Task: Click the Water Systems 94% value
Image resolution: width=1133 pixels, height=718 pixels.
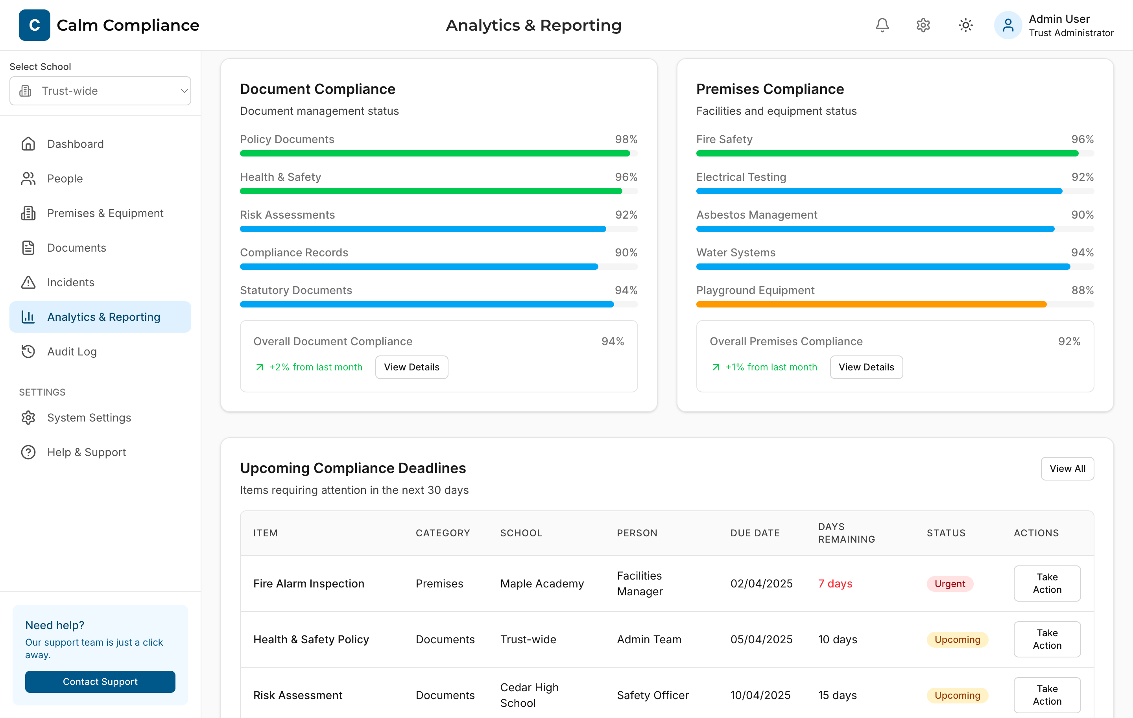Action: [1082, 252]
